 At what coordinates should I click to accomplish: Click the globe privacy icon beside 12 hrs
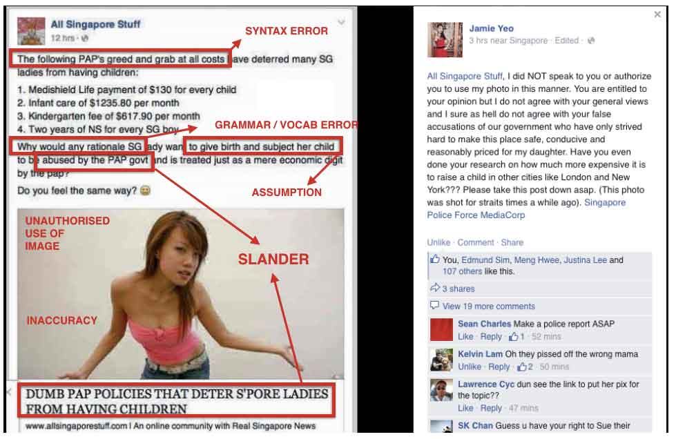[85, 38]
